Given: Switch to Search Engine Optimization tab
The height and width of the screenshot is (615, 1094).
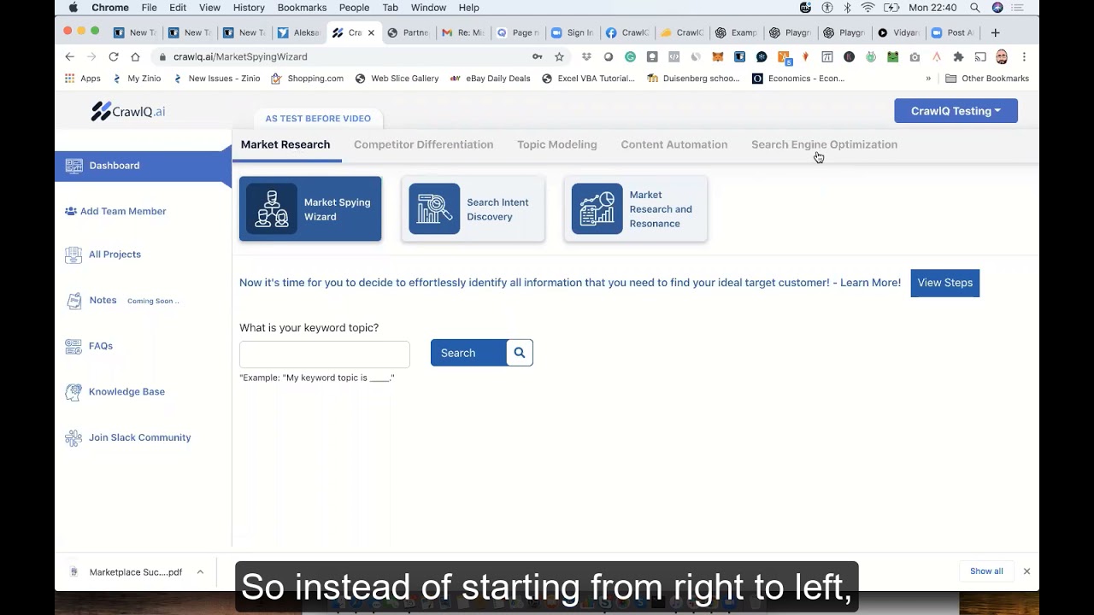Looking at the screenshot, I should point(824,144).
